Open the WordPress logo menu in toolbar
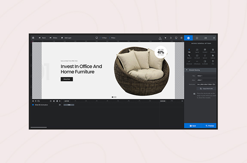 coord(33,38)
